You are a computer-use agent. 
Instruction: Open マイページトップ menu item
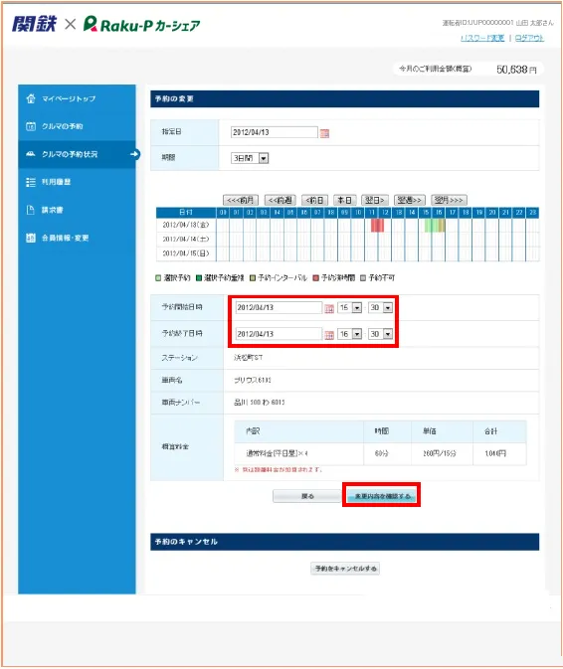point(77,98)
